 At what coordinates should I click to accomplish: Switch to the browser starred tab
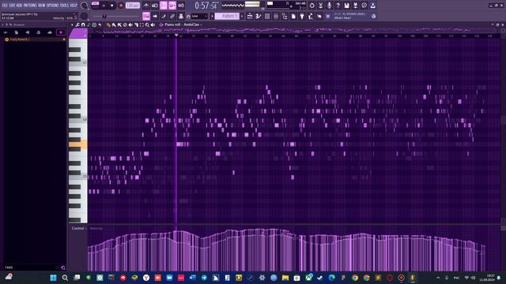click(x=61, y=32)
